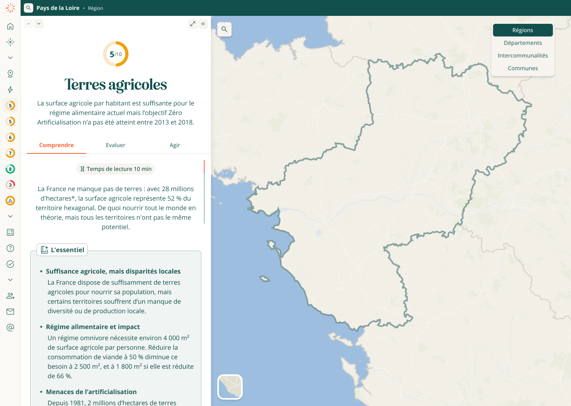The width and height of the screenshot is (571, 406).
Task: Click the location pin sidebar icon
Action: click(x=10, y=74)
